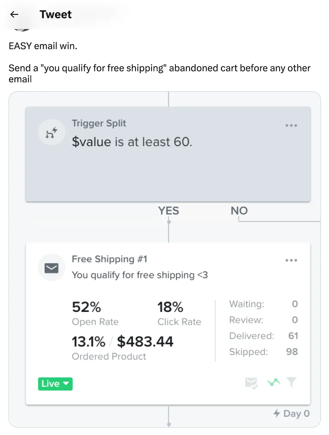Click the "You qualify for free shipping" subject line

tap(139, 275)
